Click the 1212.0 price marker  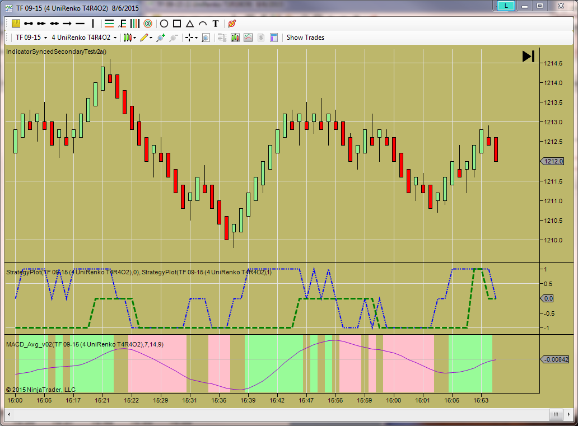[552, 161]
